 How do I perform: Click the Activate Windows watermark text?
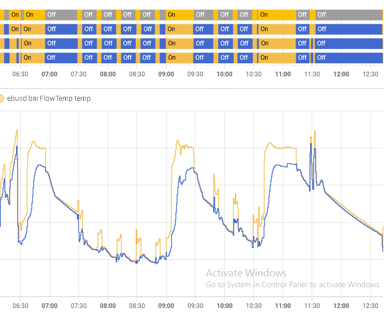pyautogui.click(x=246, y=273)
